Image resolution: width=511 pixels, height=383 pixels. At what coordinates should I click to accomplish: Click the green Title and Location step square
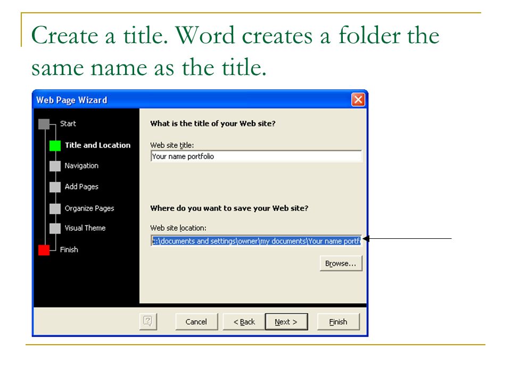click(x=55, y=146)
